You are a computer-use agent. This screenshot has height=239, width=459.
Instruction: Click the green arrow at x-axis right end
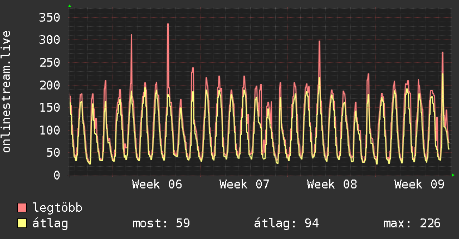point(453,175)
